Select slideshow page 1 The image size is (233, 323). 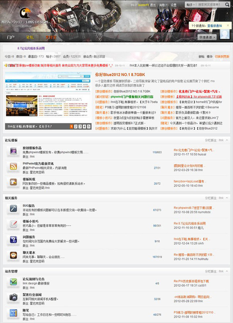(x=71, y=126)
